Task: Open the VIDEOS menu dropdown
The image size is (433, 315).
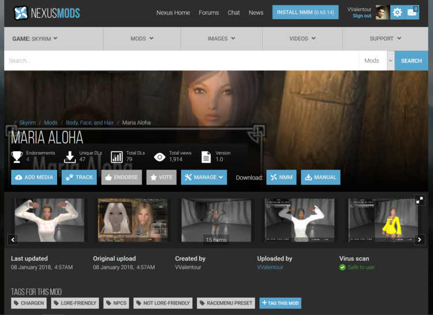Action: pyautogui.click(x=303, y=39)
